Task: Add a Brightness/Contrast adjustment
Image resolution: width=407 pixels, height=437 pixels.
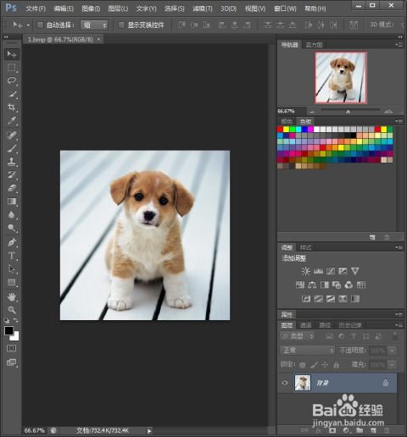Action: click(305, 271)
